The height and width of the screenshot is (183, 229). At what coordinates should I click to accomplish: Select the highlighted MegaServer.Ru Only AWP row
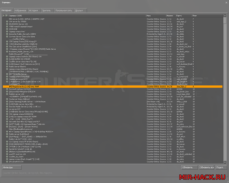[75, 87]
